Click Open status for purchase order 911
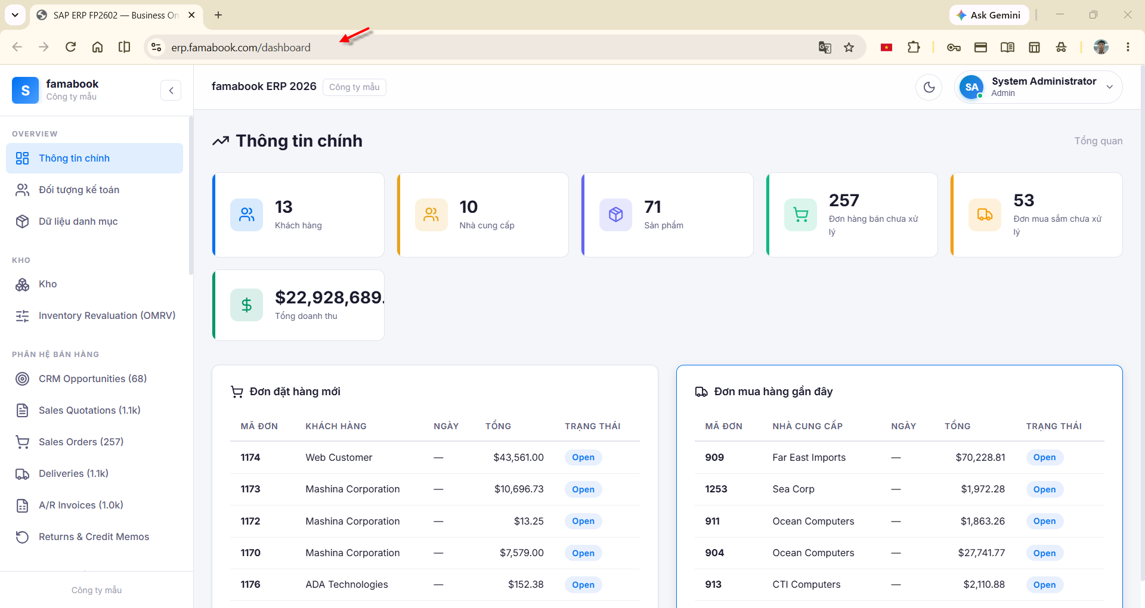Viewport: 1145px width, 608px height. (1045, 521)
